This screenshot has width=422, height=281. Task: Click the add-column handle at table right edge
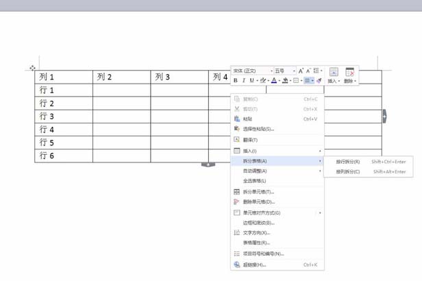click(x=384, y=117)
